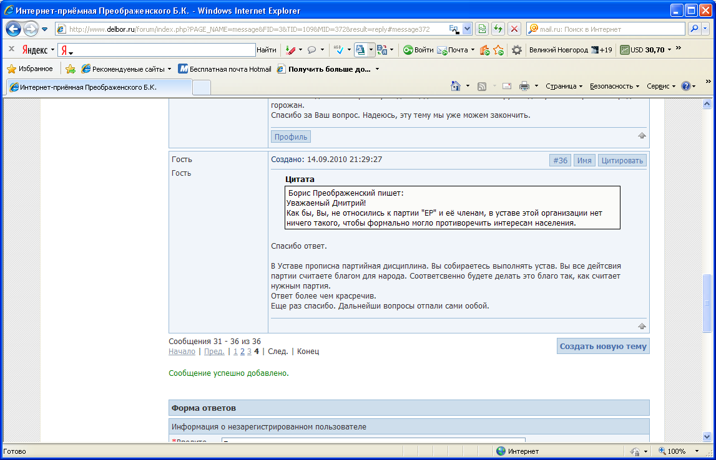Open recent pages dropdown next to Forward
The width and height of the screenshot is (716, 460).
click(x=45, y=29)
